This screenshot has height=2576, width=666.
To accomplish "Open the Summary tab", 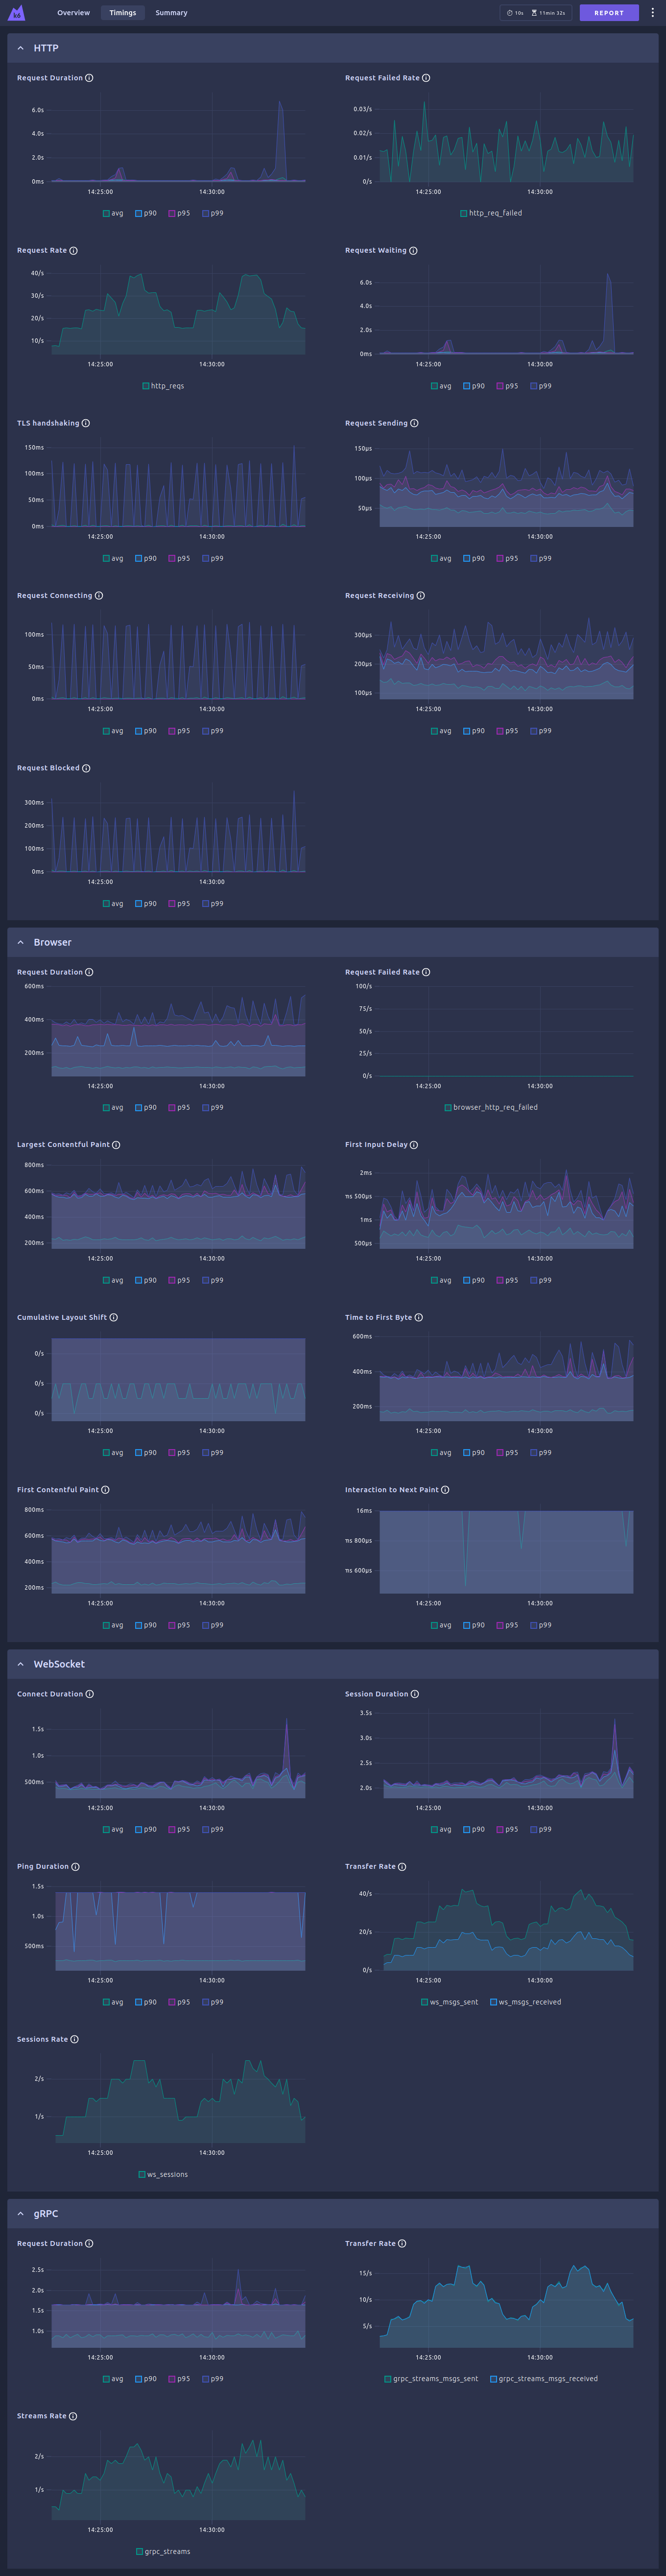I will tap(171, 13).
